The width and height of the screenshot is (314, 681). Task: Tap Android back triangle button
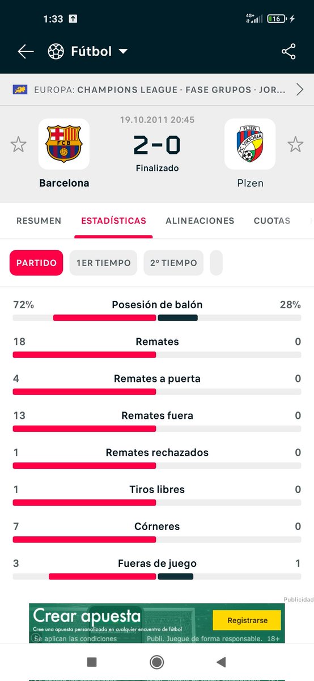tap(222, 662)
